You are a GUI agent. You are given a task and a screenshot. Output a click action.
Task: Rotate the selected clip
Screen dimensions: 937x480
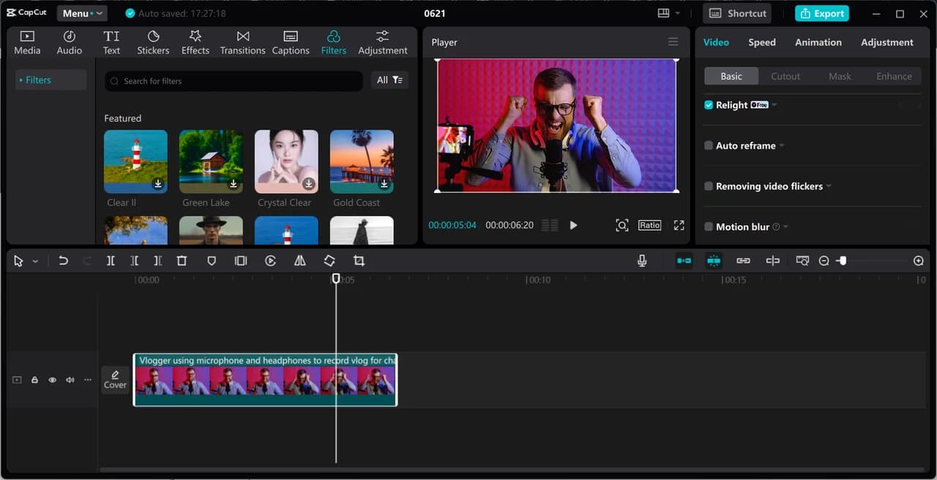click(x=329, y=260)
